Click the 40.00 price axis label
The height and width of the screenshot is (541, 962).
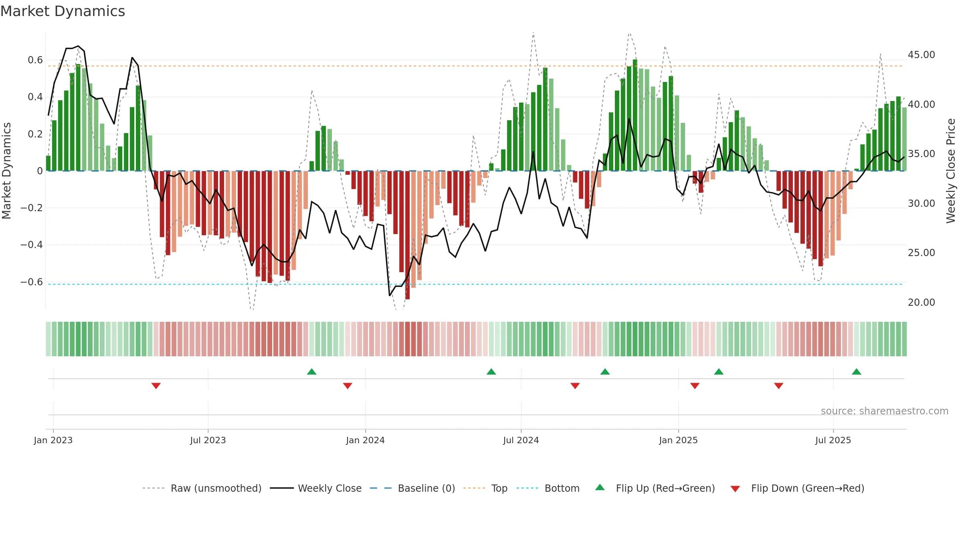point(922,104)
